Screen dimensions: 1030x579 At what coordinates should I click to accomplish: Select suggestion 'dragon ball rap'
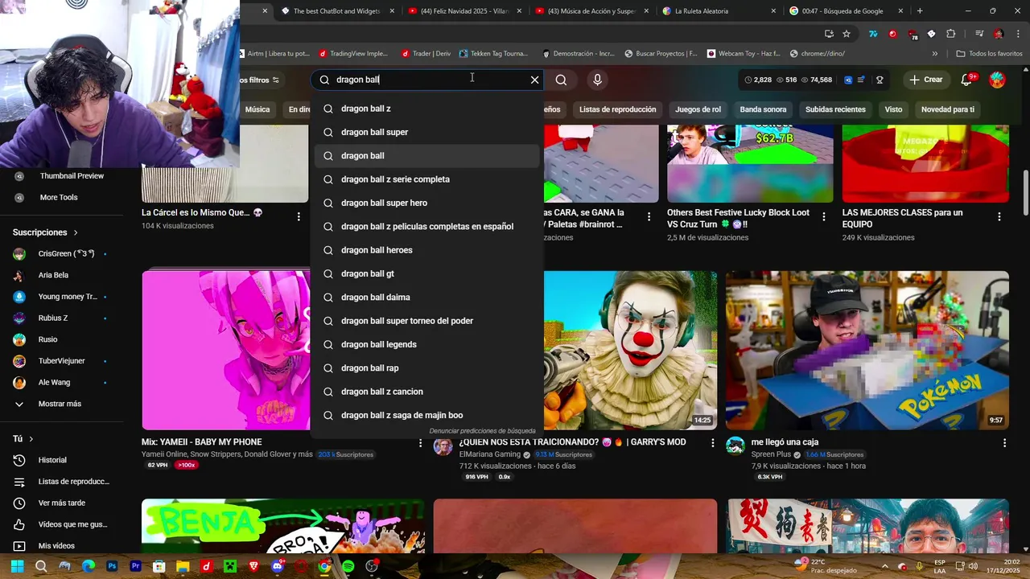point(426,368)
